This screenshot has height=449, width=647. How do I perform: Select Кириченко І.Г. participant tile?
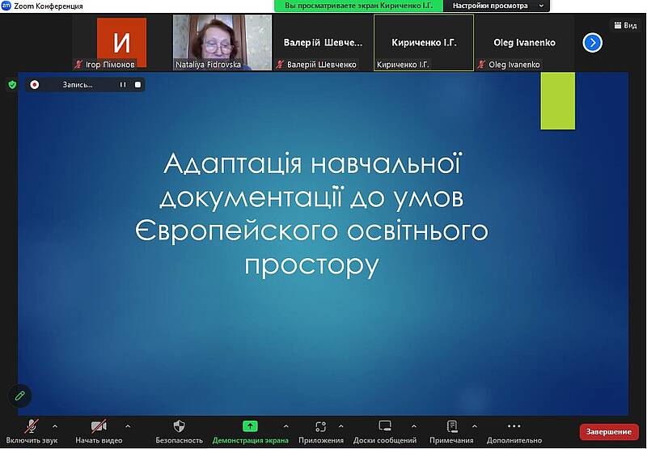[x=424, y=43]
